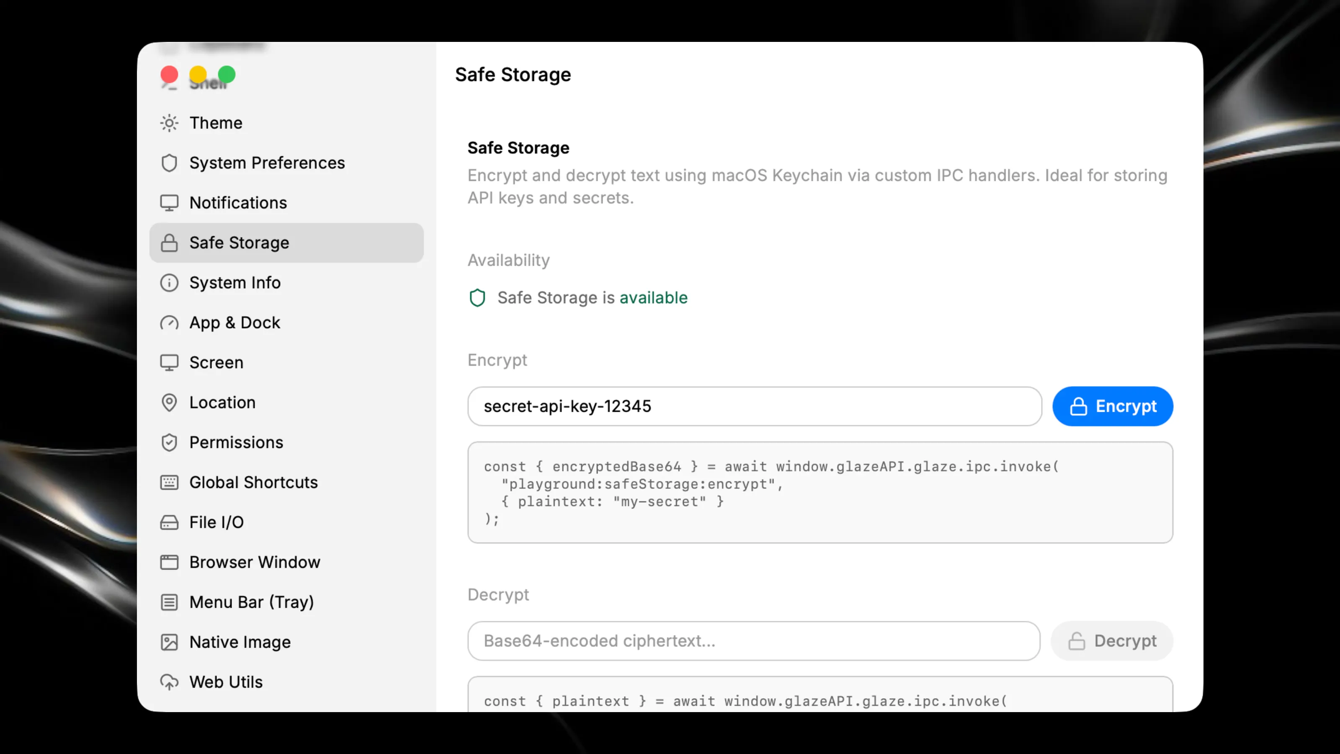Click the window icon beside Browser Window
1340x754 pixels.
click(x=169, y=563)
